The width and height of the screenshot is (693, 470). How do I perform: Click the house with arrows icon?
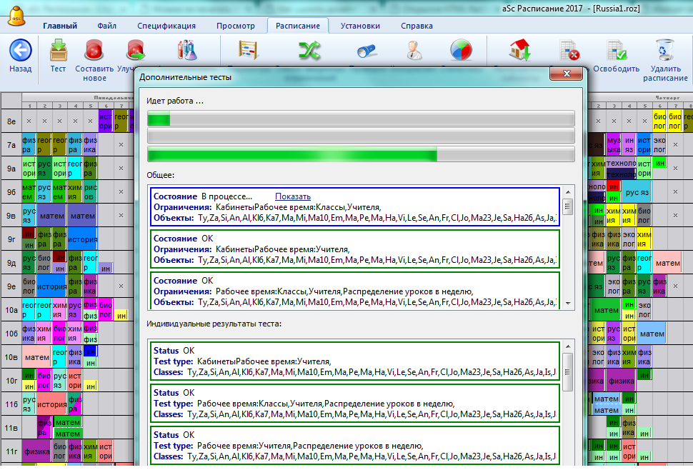[x=519, y=51]
